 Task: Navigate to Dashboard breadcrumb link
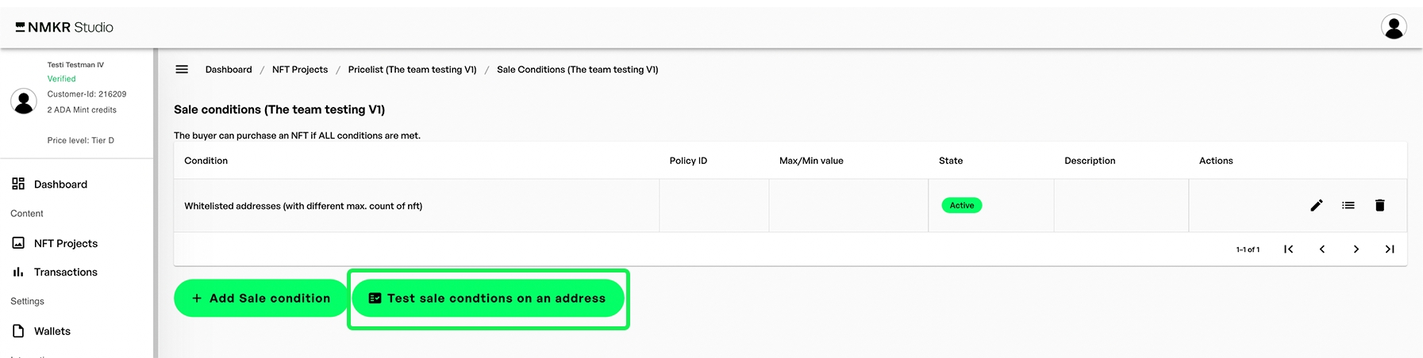coord(229,70)
